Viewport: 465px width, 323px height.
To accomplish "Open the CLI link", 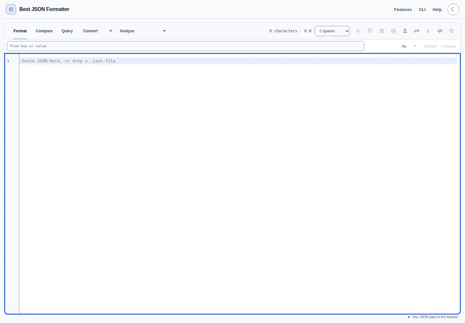I will point(422,10).
